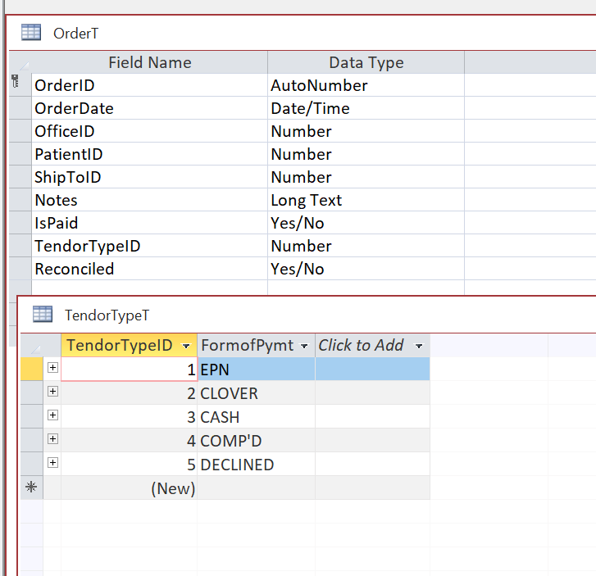Screen dimensions: 596x576
Task: Click the OfficeID field name cell
Action: coord(150,131)
